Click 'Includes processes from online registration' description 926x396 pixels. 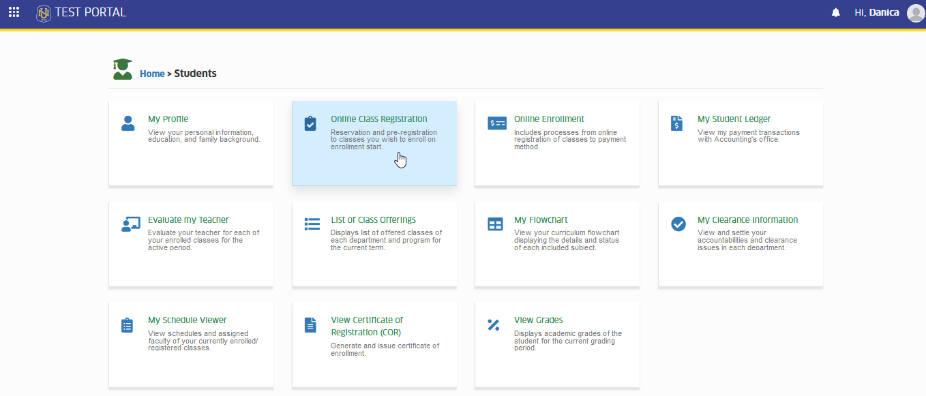point(570,140)
